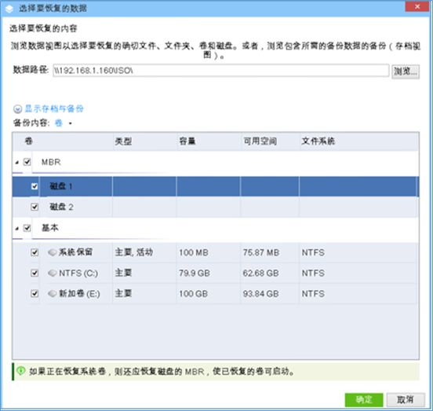The height and width of the screenshot is (411, 433).
Task: Open the 备份内容 dropdown arrow
Action: [71, 123]
